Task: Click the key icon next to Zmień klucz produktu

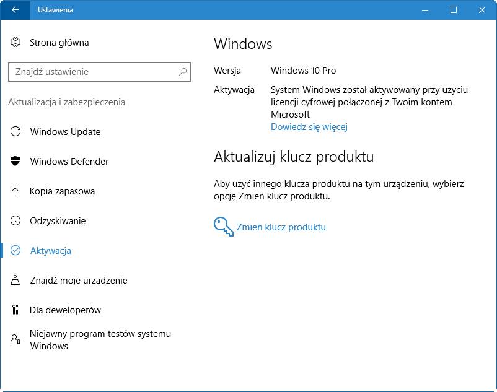Action: point(224,227)
